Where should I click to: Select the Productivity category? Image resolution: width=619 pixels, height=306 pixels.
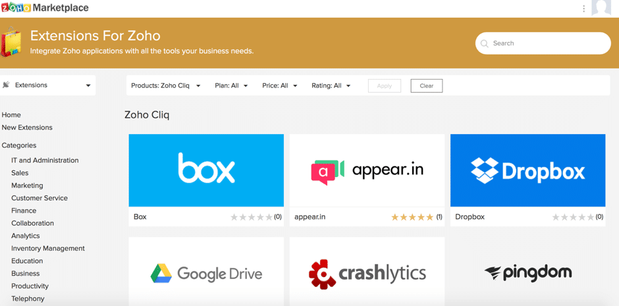pyautogui.click(x=30, y=286)
